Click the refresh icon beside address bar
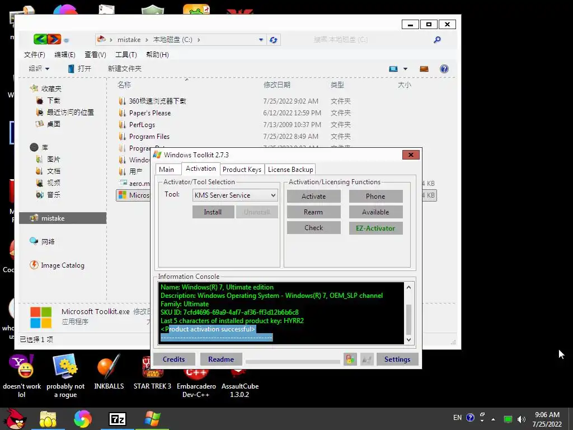 click(273, 40)
